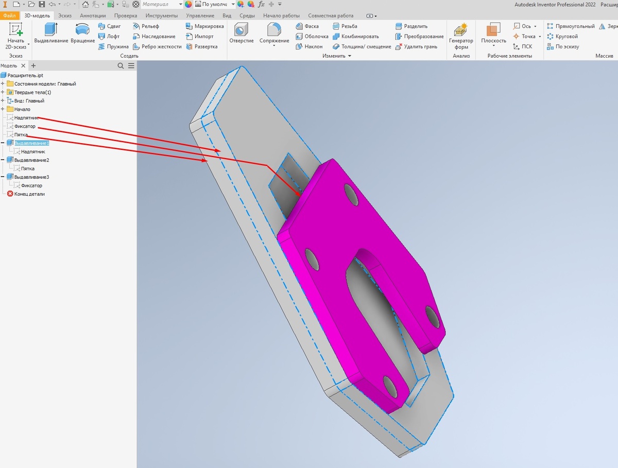Select the Плоскость work plane tool
The width and height of the screenshot is (618, 468).
click(493, 32)
